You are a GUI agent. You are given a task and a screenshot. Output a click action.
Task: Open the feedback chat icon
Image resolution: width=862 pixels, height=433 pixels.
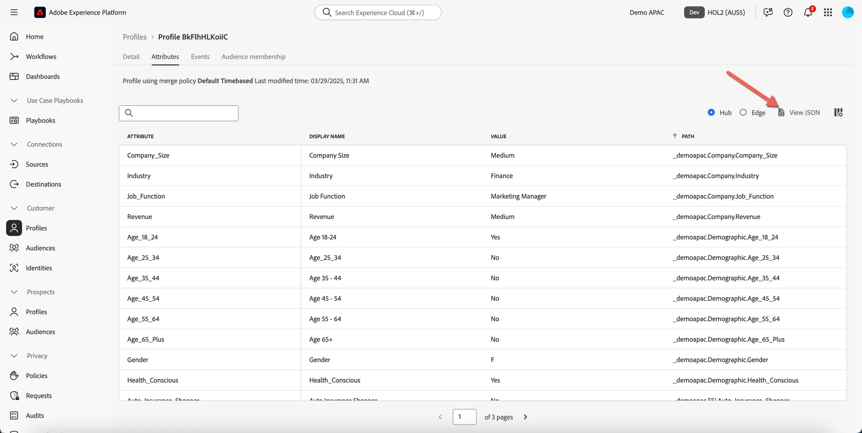click(768, 12)
